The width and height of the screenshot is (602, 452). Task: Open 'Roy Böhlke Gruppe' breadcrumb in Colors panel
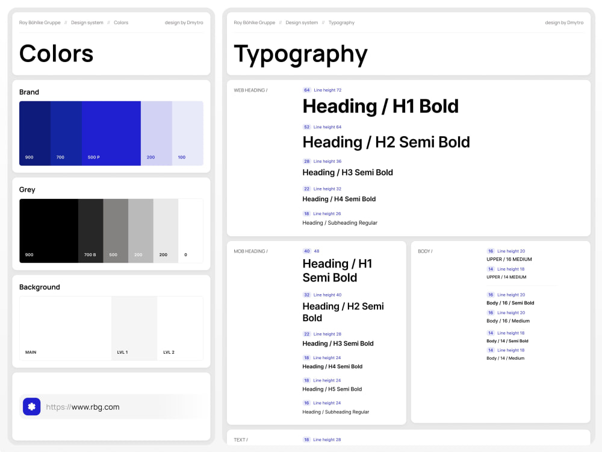tap(40, 23)
